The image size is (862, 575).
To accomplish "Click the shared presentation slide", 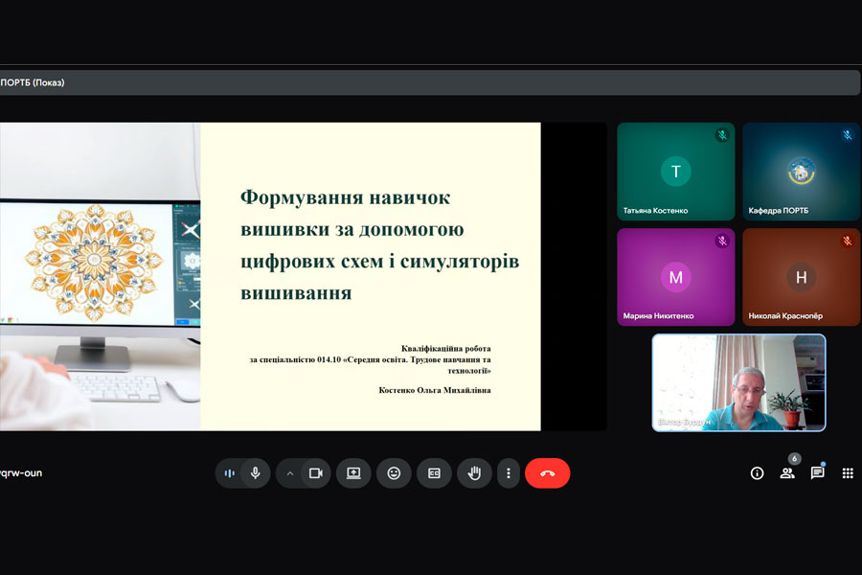I will (x=270, y=277).
